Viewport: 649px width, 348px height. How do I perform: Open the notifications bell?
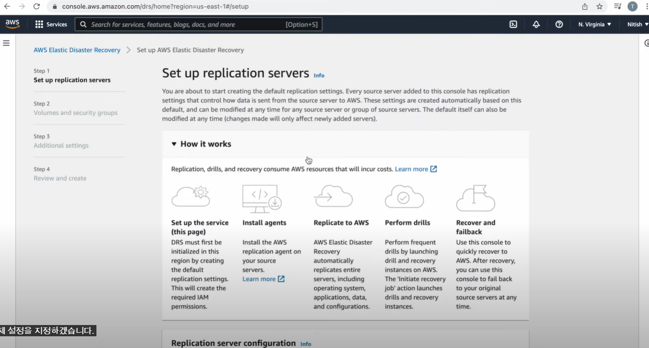click(x=536, y=24)
